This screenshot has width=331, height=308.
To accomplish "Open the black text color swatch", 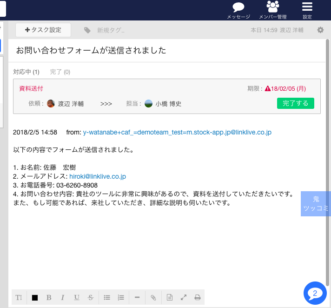I will click(x=35, y=298).
